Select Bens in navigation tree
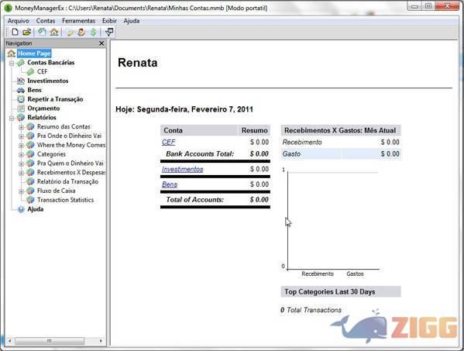 coord(34,90)
